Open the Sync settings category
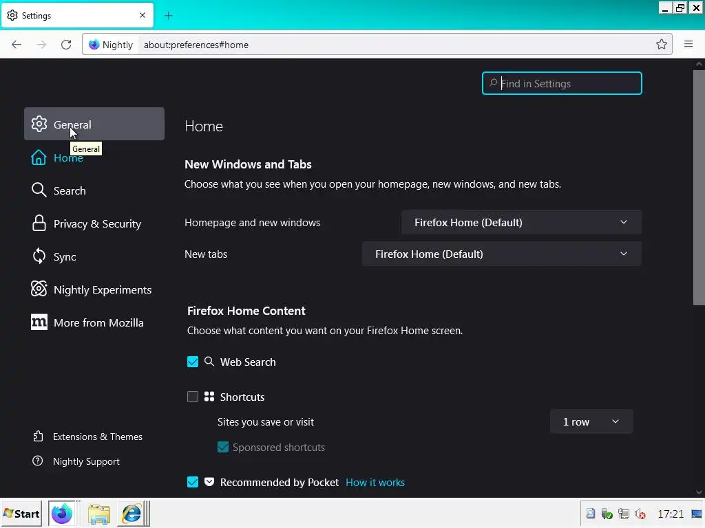 [x=94, y=256]
